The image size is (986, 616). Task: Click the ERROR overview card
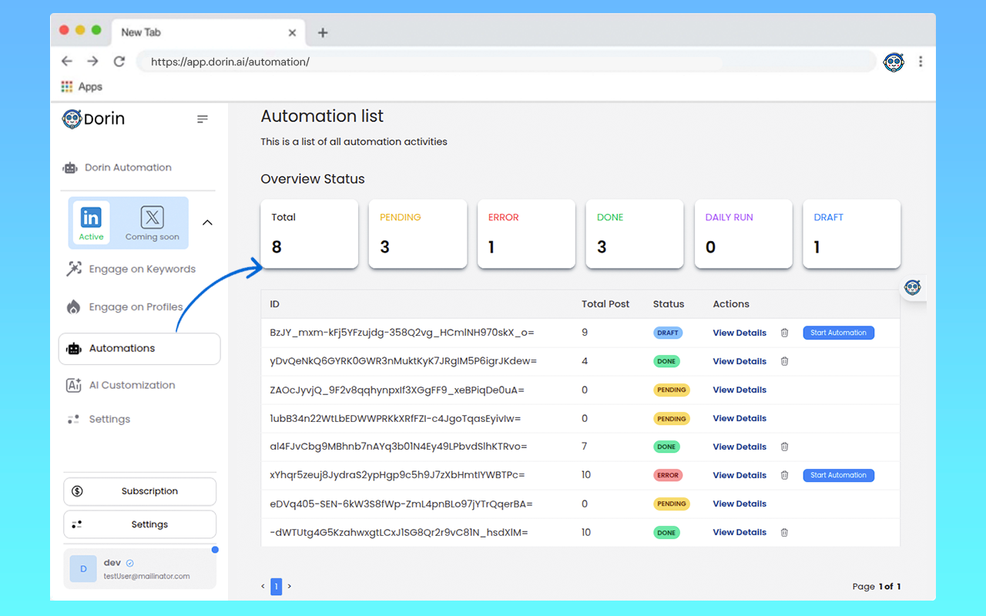pos(526,234)
